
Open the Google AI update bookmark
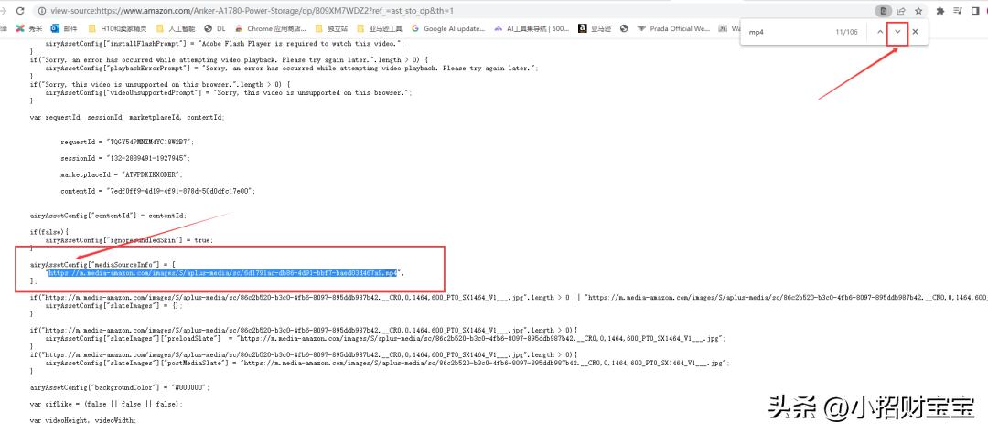[448, 28]
